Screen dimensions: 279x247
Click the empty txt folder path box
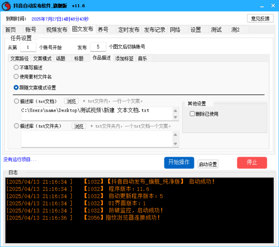[97, 139]
